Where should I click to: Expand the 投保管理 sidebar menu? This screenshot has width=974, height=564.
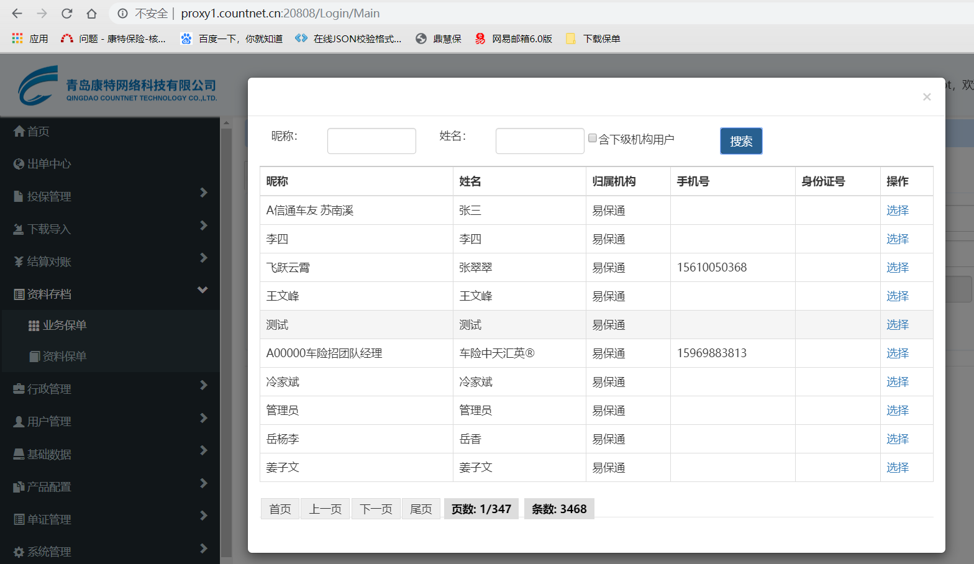point(203,193)
